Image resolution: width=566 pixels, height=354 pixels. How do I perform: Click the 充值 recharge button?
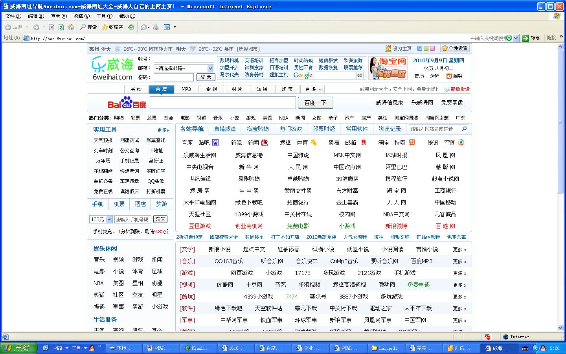160,219
